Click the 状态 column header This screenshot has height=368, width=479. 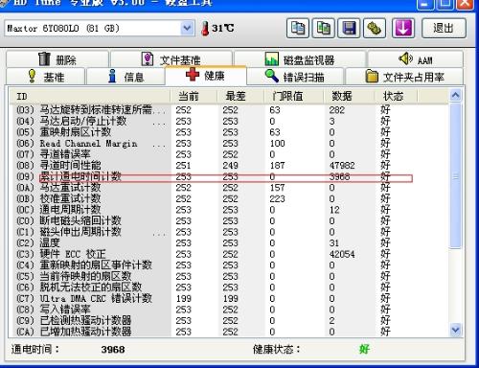pos(396,96)
